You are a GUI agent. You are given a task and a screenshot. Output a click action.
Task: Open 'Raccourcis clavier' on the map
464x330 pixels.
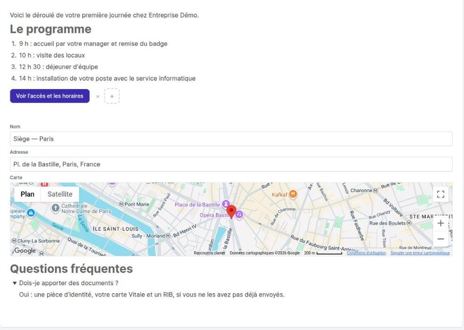[x=209, y=253]
